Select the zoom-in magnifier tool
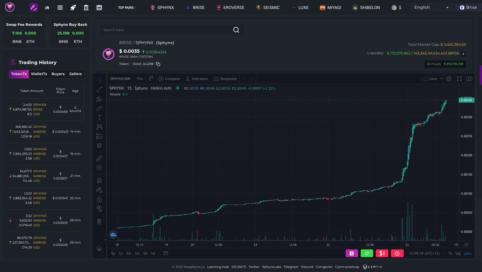 [99, 167]
